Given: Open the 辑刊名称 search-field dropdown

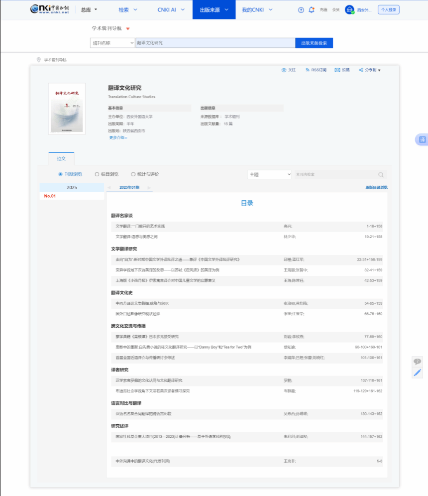Looking at the screenshot, I should (x=112, y=43).
